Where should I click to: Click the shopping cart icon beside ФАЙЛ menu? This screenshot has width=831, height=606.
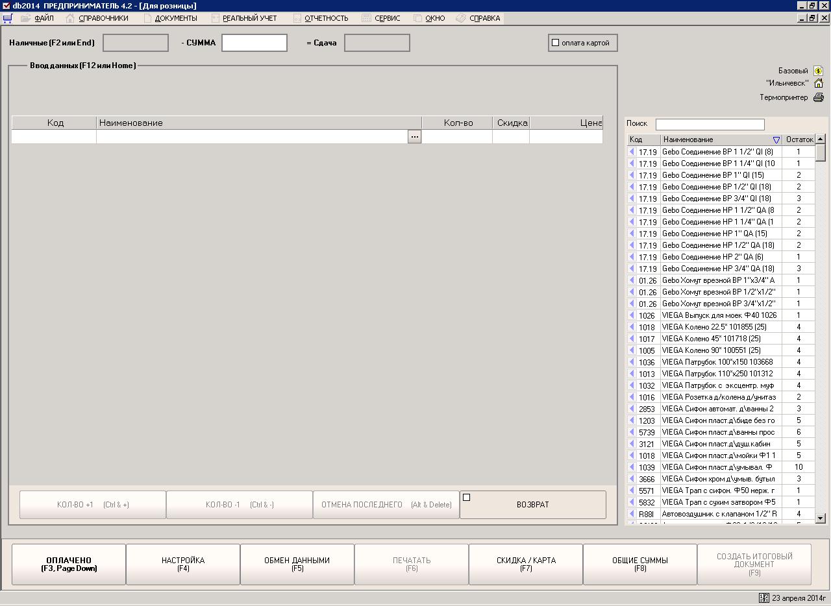[x=8, y=18]
